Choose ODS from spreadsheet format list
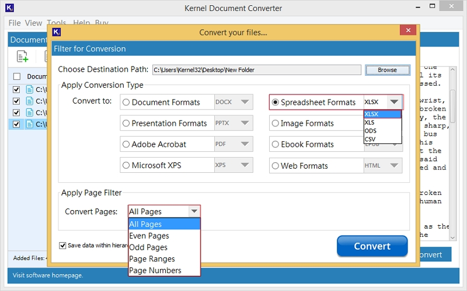Screen dimensions: 467x291 click(382, 130)
